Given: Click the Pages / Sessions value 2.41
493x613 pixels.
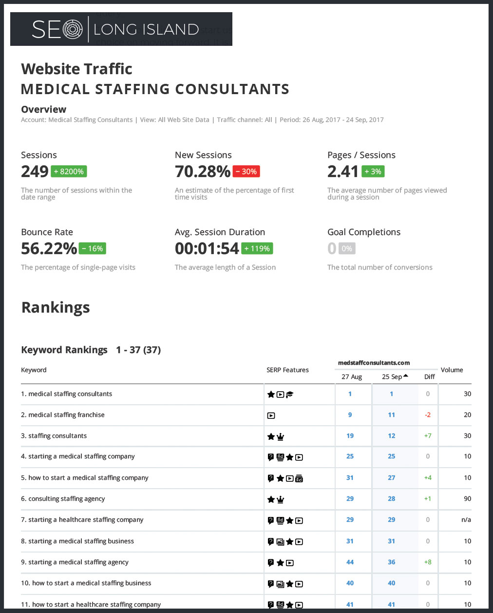Looking at the screenshot, I should [343, 172].
